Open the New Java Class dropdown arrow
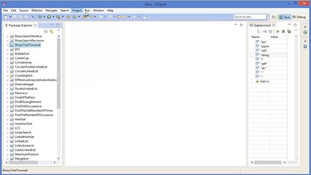The height and width of the screenshot is (175, 311). 79,17
